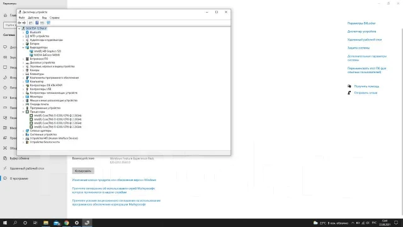
Task: Click the 'Переименовать этот ПК' link
Action: [x=366, y=70]
